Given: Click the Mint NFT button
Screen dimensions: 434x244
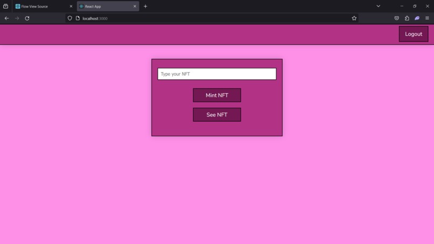Looking at the screenshot, I should [x=216, y=95].
